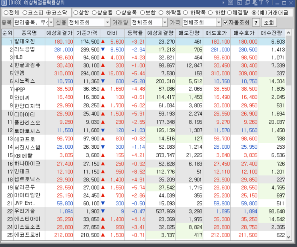The height and width of the screenshot is (247, 297).
Task: Select the 에코프로 stock name
Action: point(25,139)
